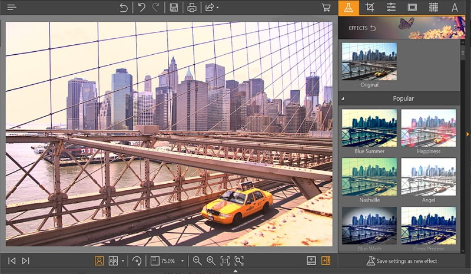Toggle the image upload panel icon

[x=311, y=260]
